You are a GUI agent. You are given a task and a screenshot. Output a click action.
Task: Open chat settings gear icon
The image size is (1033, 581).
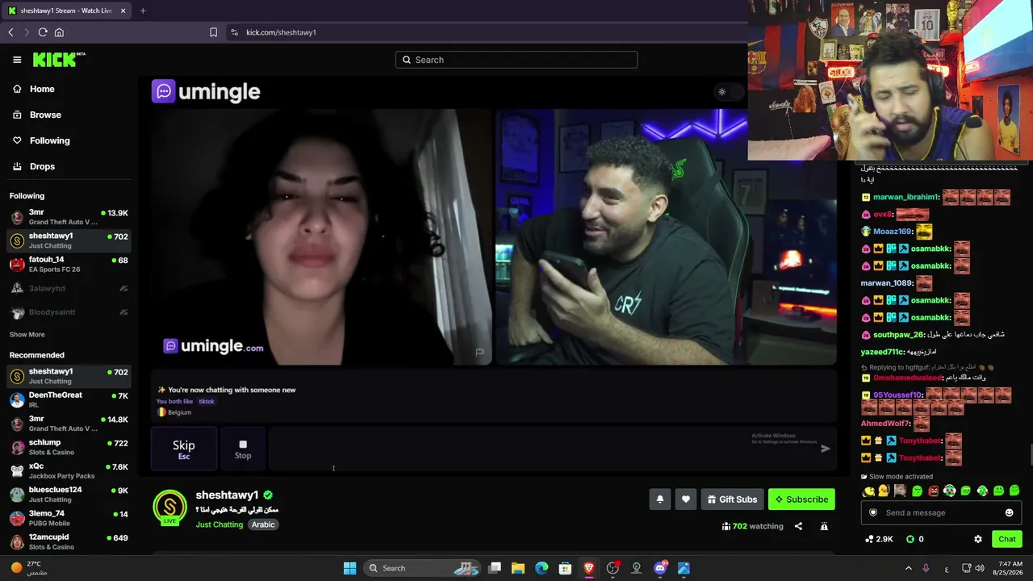(978, 539)
